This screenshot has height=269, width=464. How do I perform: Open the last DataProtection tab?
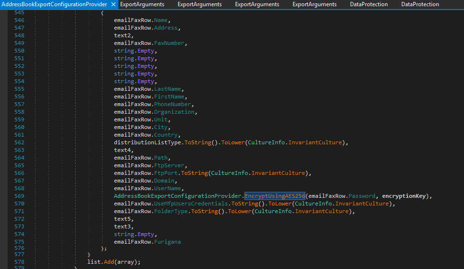pyautogui.click(x=420, y=4)
